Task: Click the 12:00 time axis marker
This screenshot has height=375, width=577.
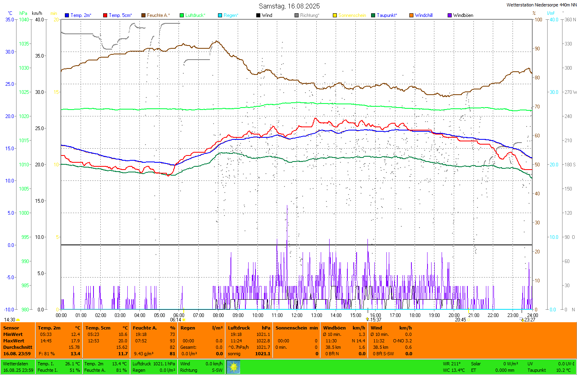Action: 297,315
